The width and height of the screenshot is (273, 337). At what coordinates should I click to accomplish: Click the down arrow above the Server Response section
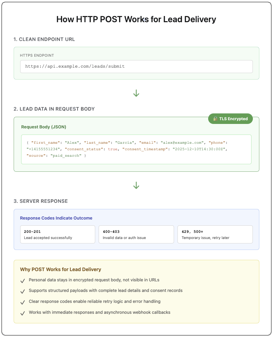click(136, 185)
